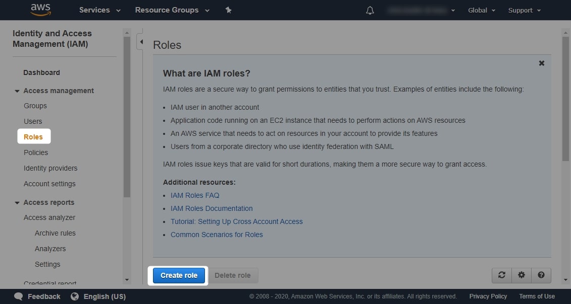Collapse the Access management section

(17, 91)
